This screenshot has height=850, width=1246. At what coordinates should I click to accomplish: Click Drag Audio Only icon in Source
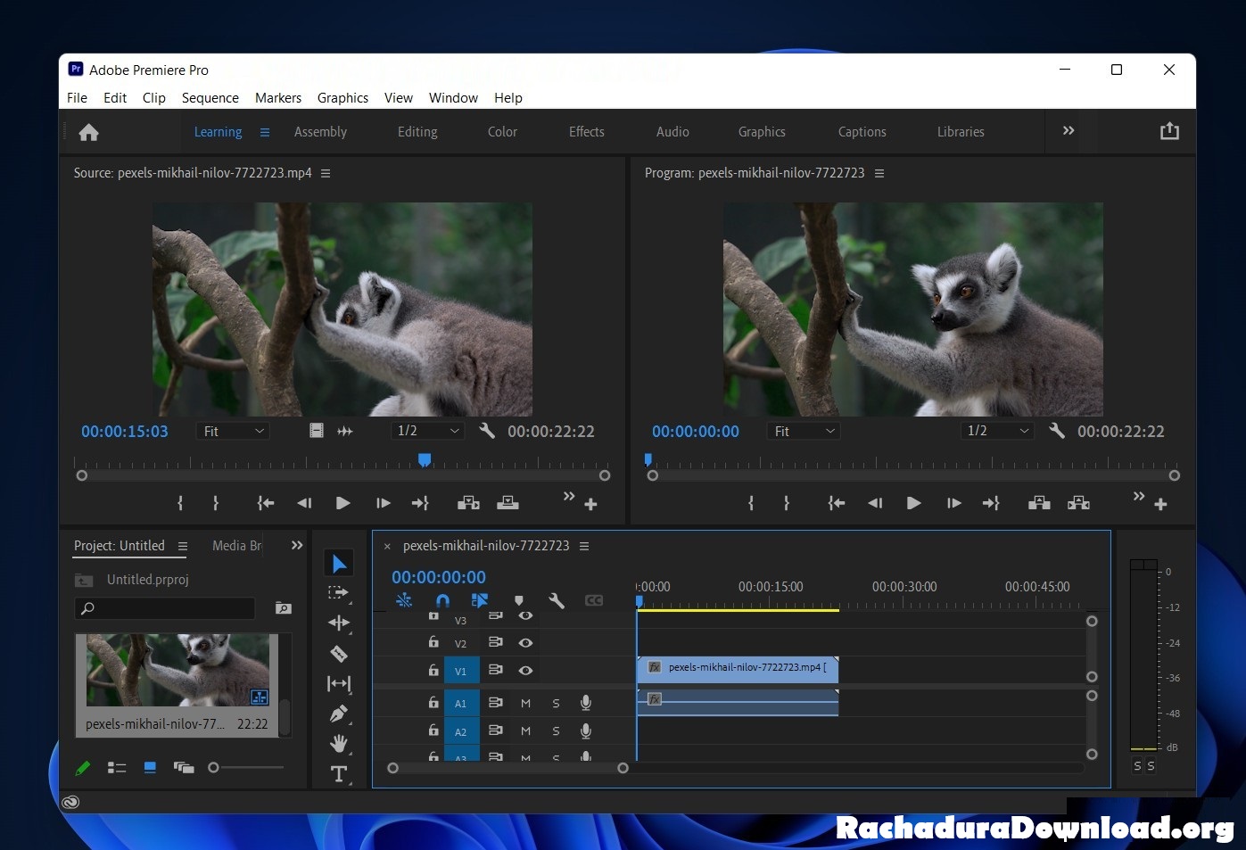coord(345,431)
